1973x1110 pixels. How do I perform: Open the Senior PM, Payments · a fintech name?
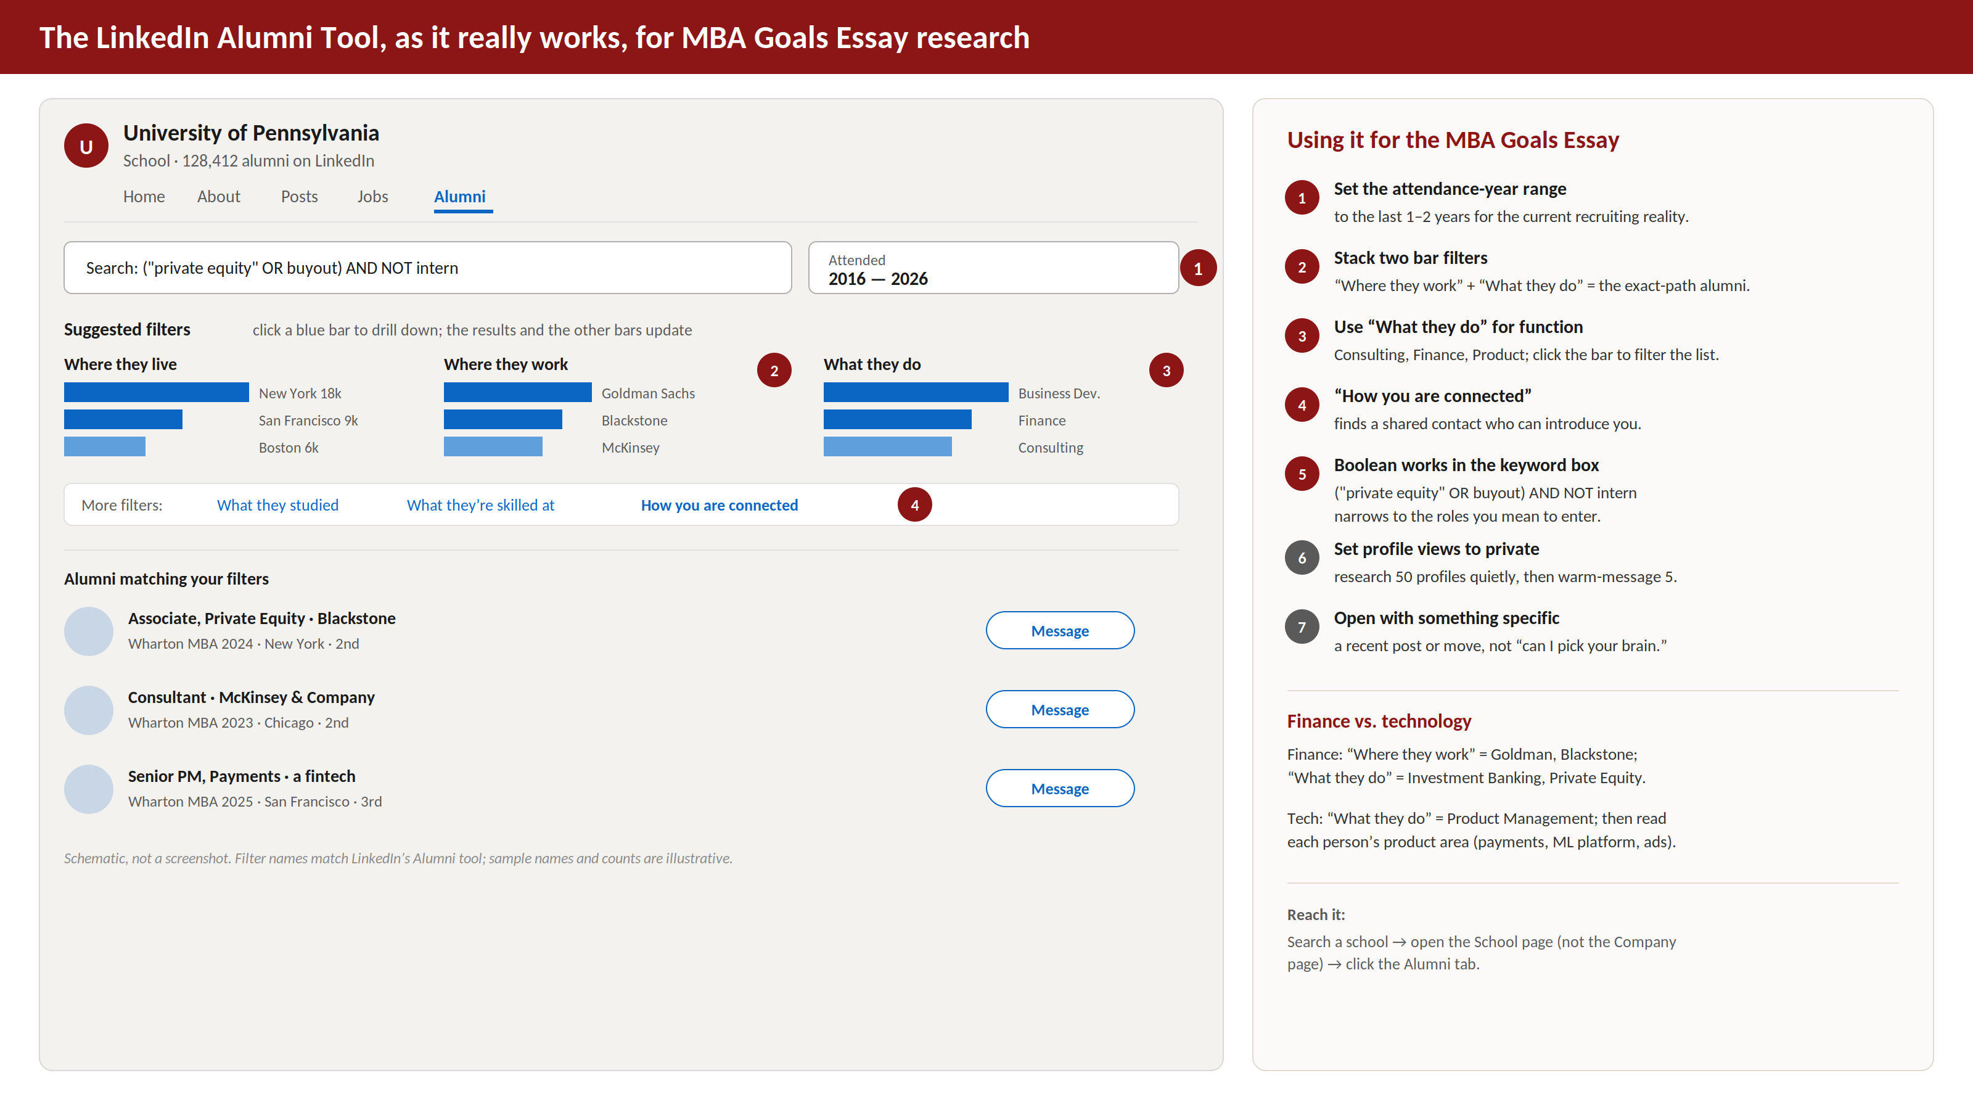(x=242, y=776)
